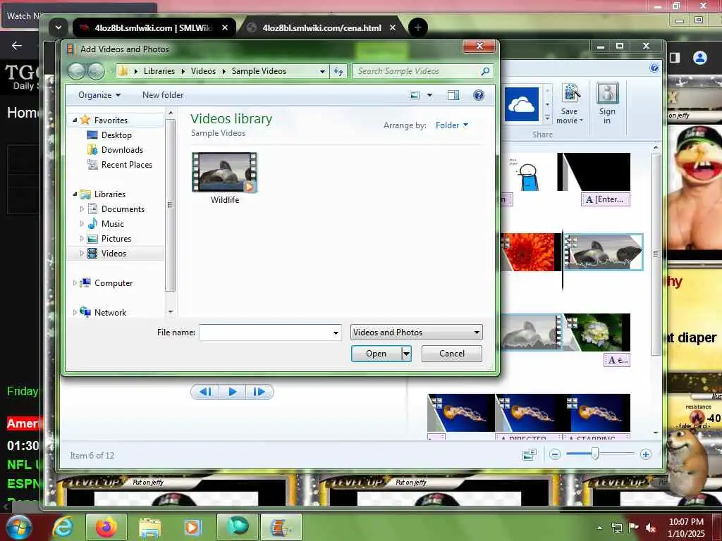
Task: Open dialog help icon
Action: [x=479, y=95]
